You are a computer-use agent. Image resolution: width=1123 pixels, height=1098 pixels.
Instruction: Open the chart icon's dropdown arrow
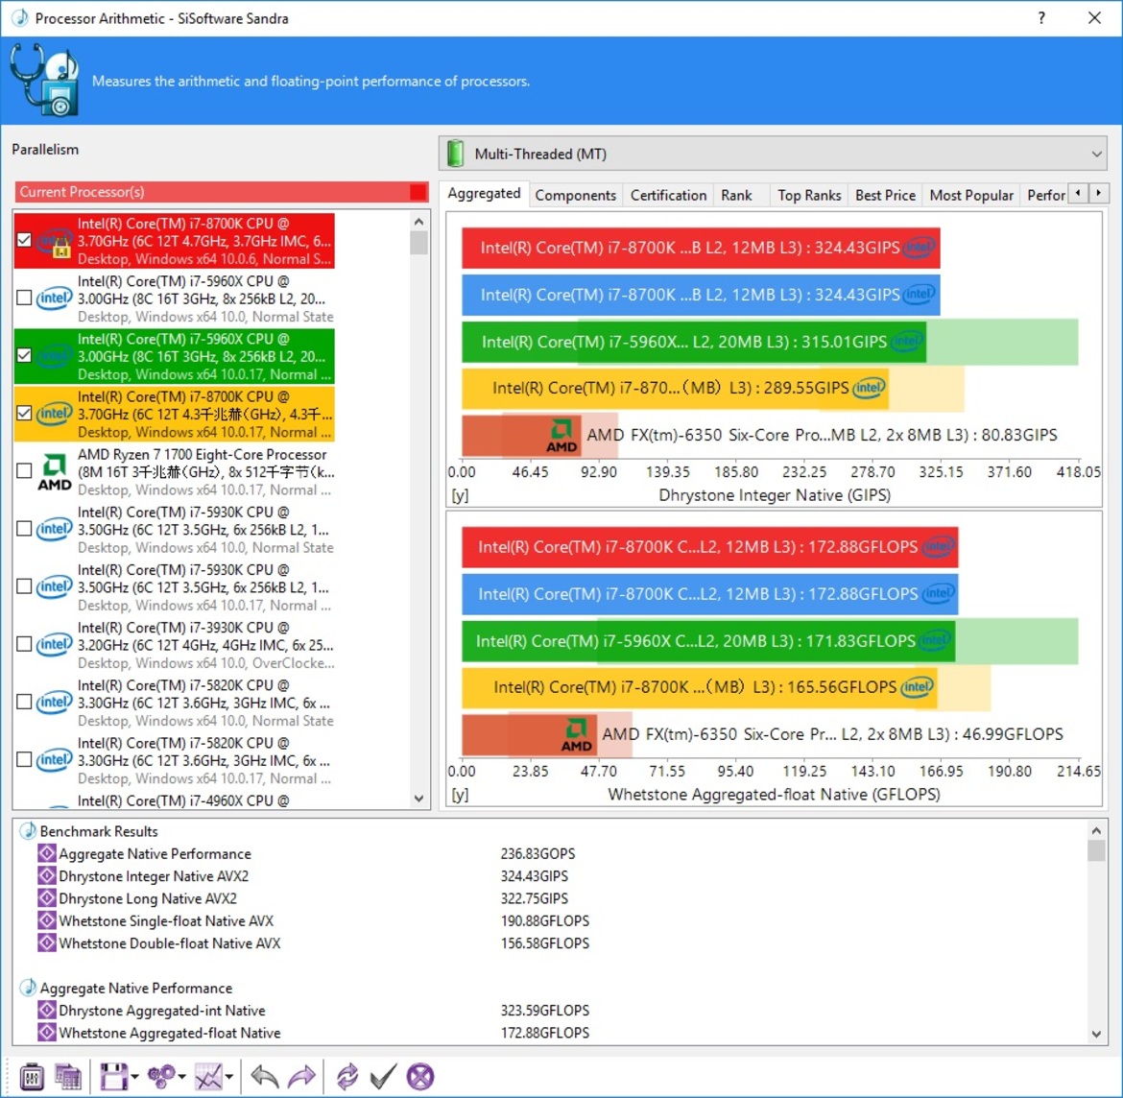(x=229, y=1077)
